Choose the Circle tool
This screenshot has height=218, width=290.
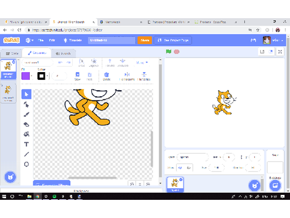tap(27, 164)
